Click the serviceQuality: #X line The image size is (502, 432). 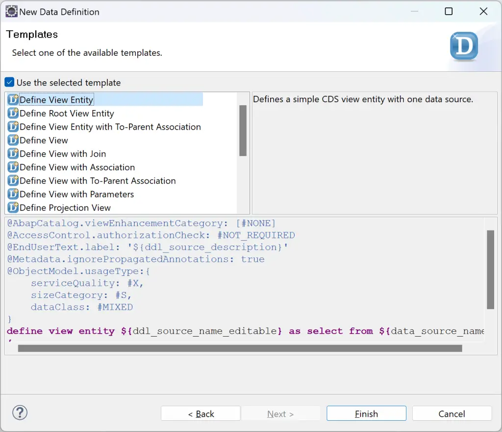pos(87,283)
